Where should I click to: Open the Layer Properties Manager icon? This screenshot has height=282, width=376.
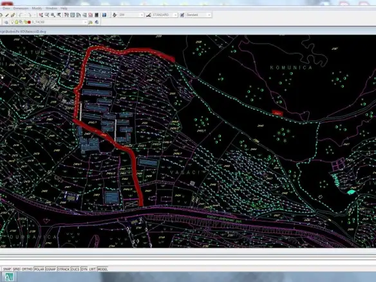tap(6, 23)
